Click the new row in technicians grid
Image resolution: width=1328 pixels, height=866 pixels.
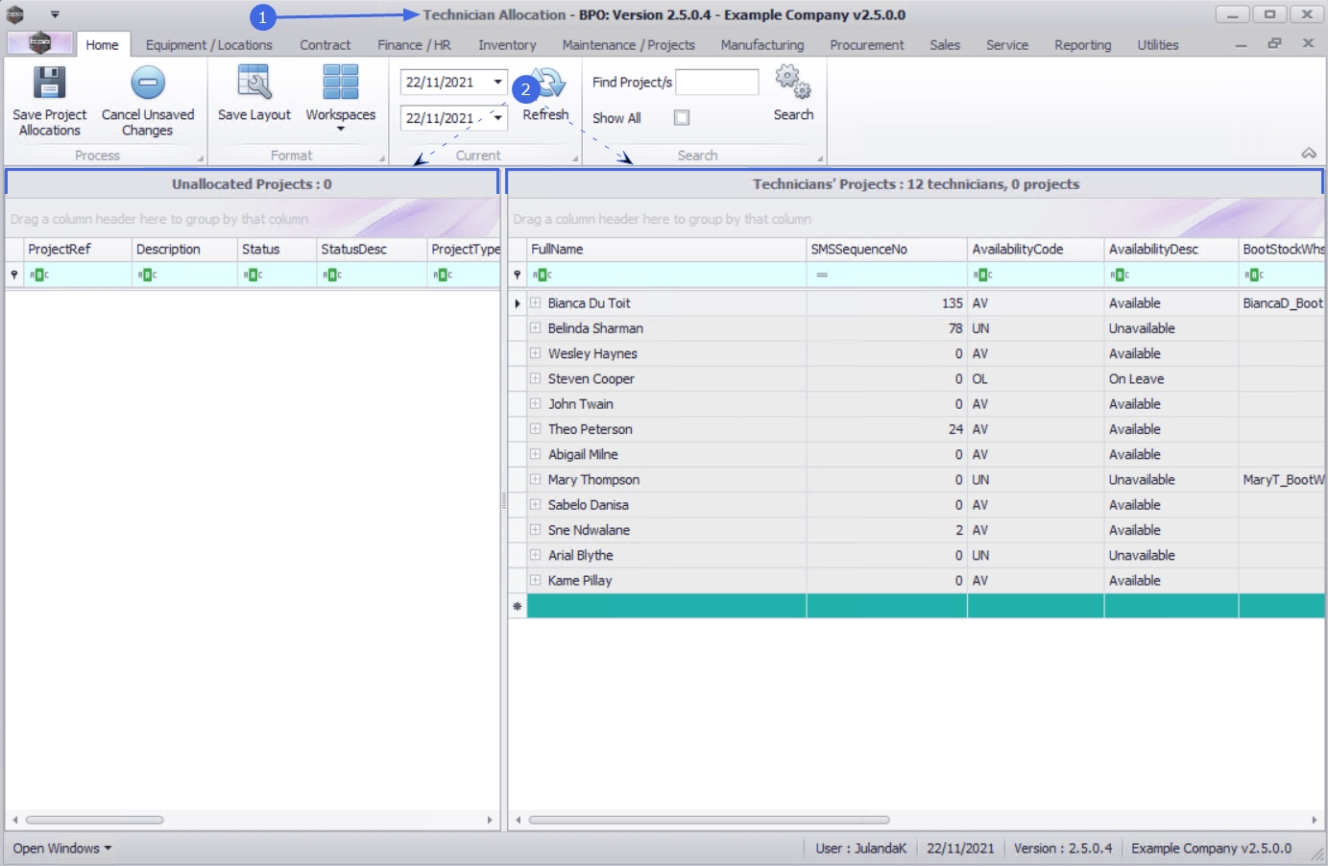pos(926,606)
